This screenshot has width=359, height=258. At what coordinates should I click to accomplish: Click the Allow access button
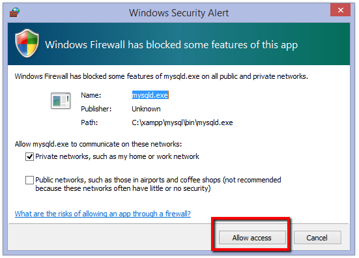[x=252, y=238]
